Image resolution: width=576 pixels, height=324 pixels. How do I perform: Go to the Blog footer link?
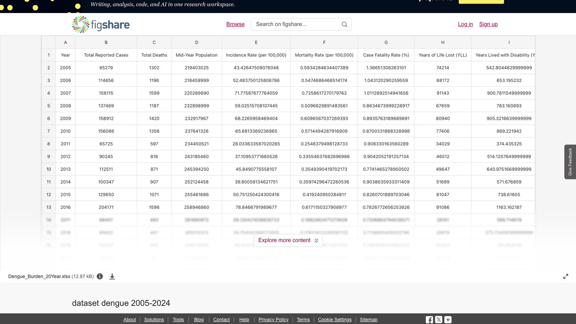point(199,319)
